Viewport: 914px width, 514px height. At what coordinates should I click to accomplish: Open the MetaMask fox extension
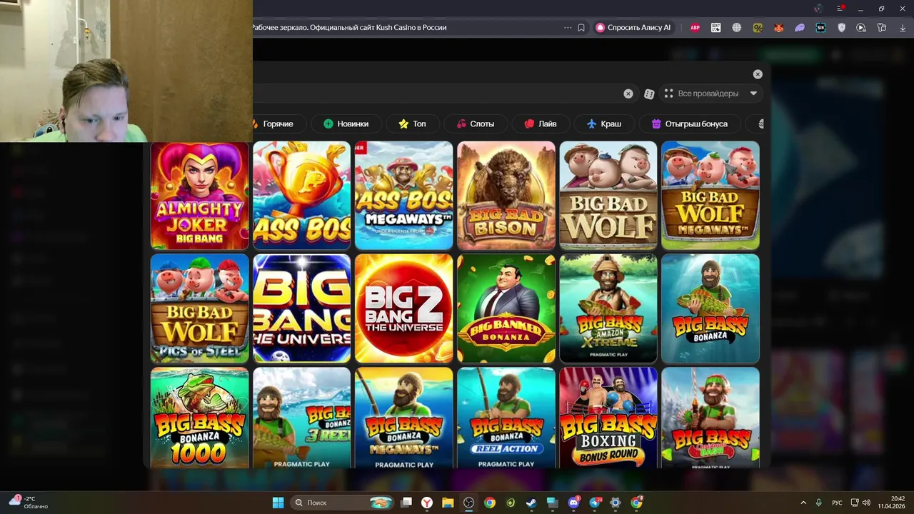(x=778, y=28)
